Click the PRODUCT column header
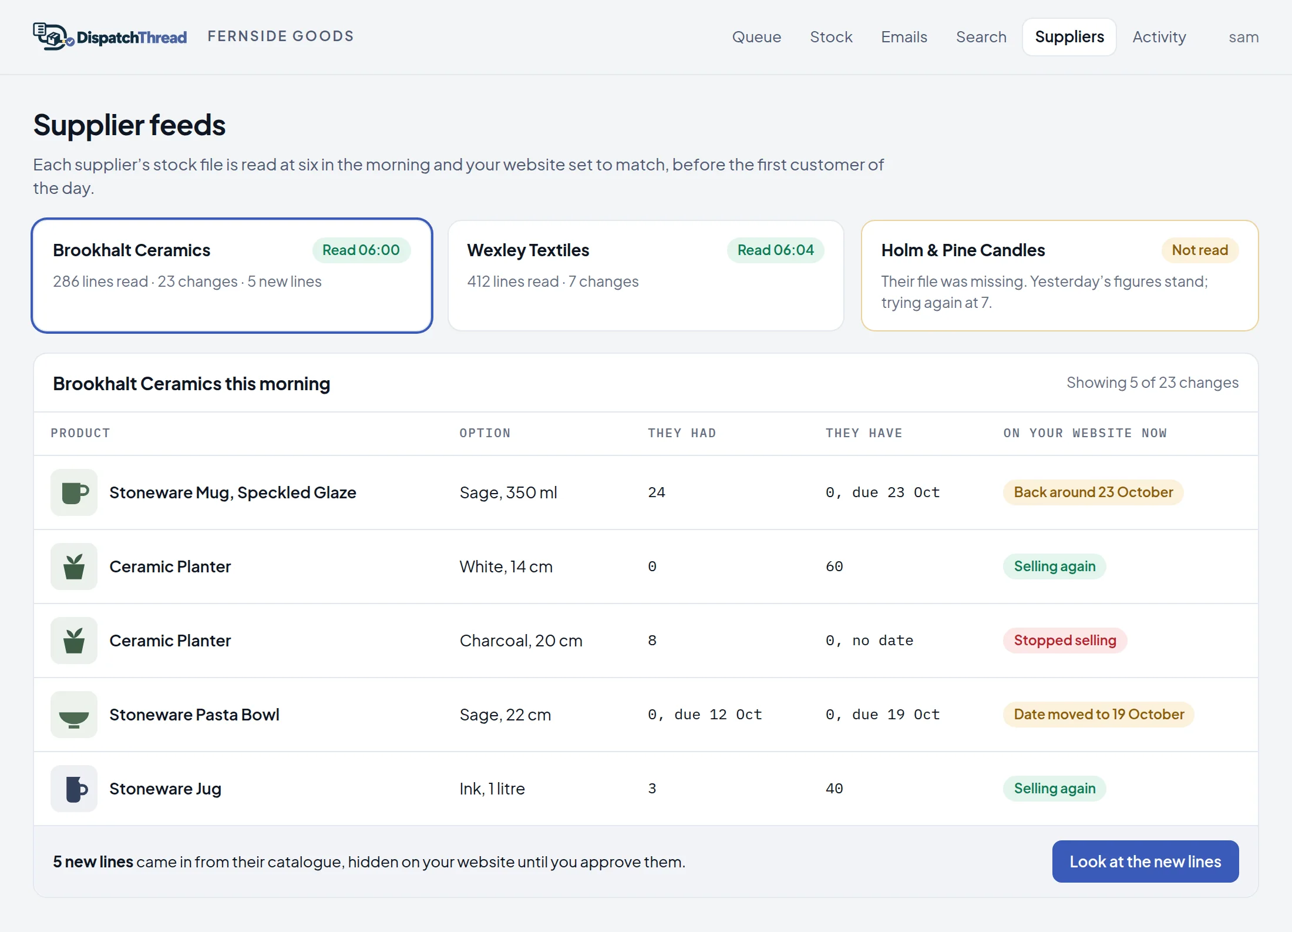Screen dimensions: 1292x932 pos(80,433)
